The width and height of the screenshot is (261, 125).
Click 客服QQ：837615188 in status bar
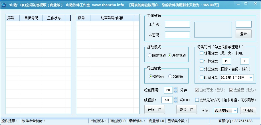[235, 121]
